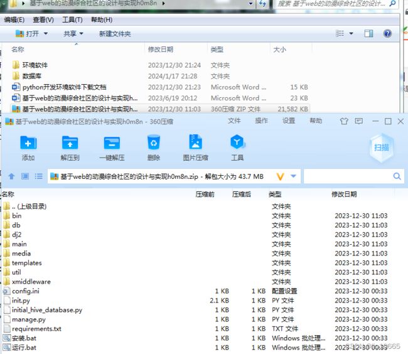Image resolution: width=408 pixels, height=354 pixels.
Task: Switch to icon view in 360压缩
Action: [x=25, y=176]
